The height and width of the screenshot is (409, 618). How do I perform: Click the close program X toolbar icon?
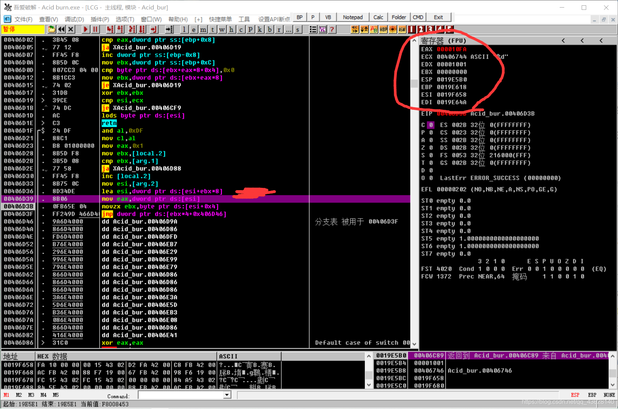pos(71,29)
